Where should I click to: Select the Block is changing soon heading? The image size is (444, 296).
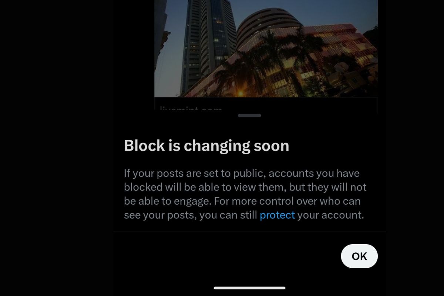206,145
